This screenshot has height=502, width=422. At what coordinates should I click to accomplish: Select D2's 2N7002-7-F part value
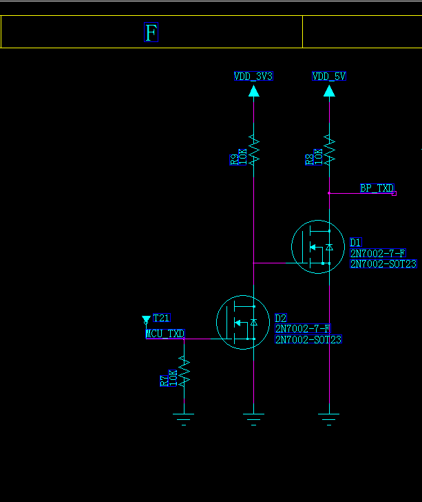pyautogui.click(x=303, y=329)
